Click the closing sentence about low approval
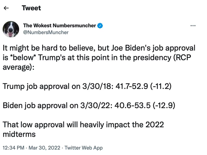 [x=83, y=125]
